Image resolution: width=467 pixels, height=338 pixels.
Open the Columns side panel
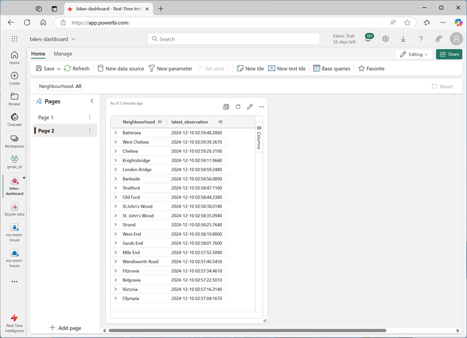[259, 138]
